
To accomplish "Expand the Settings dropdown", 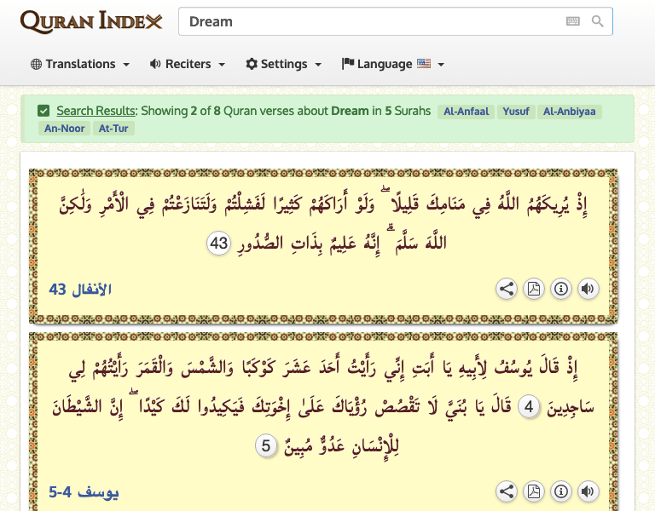I will coord(284,64).
